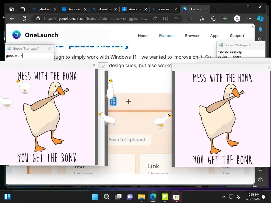
Task: Close window behind left goose meme
Action: (104, 66)
